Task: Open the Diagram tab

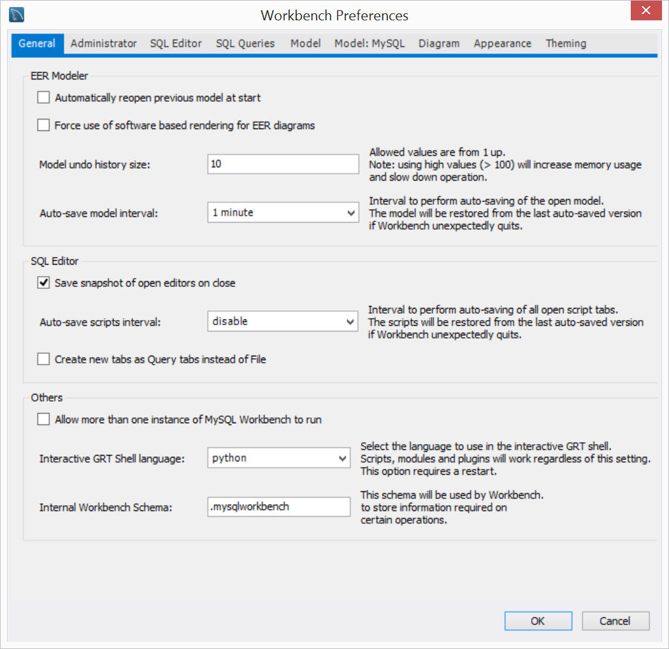Action: (439, 43)
